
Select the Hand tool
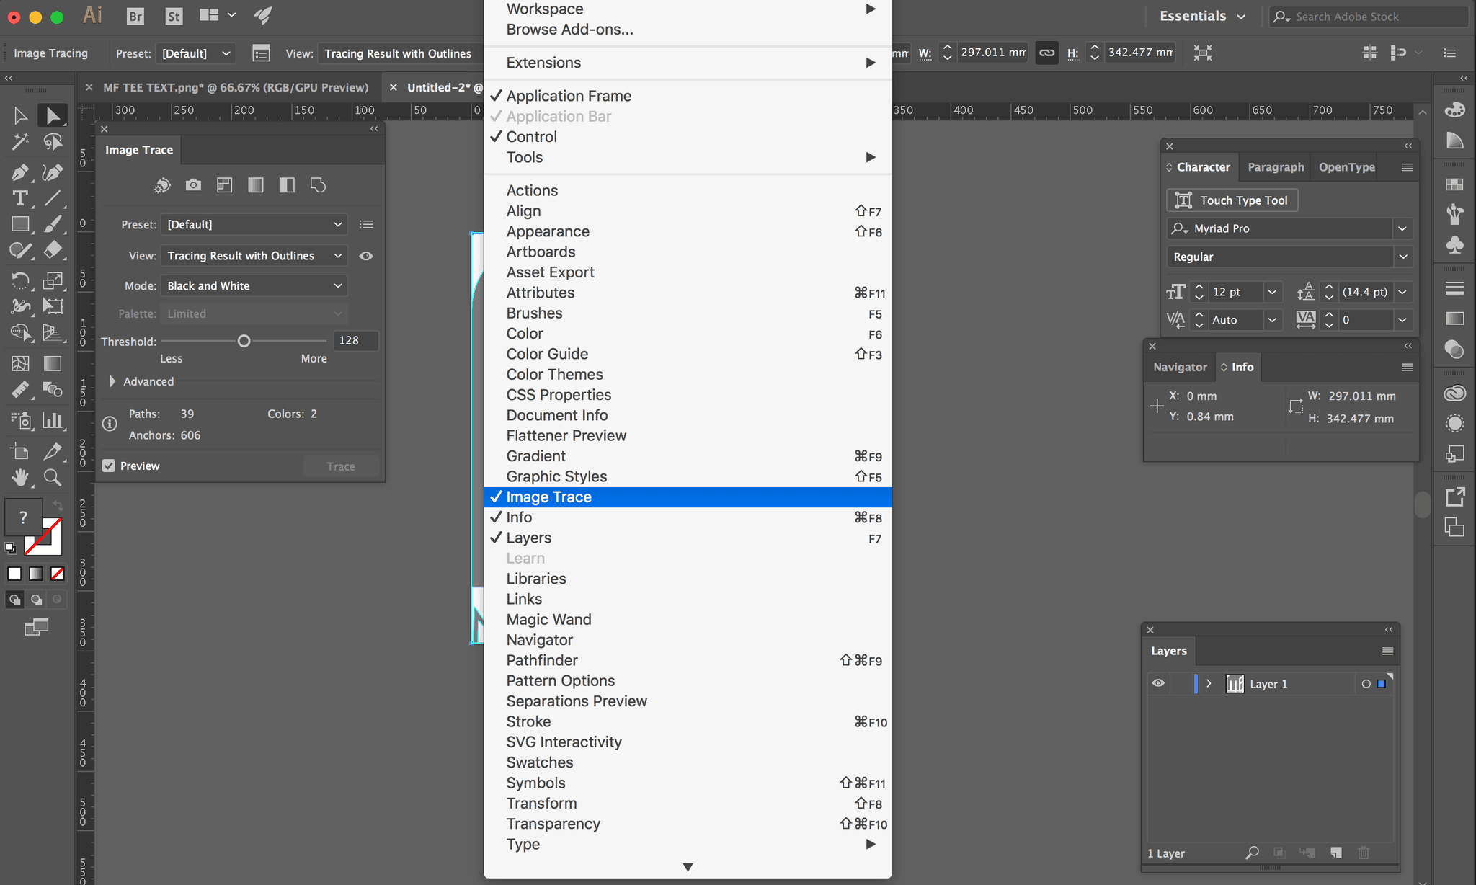click(20, 477)
